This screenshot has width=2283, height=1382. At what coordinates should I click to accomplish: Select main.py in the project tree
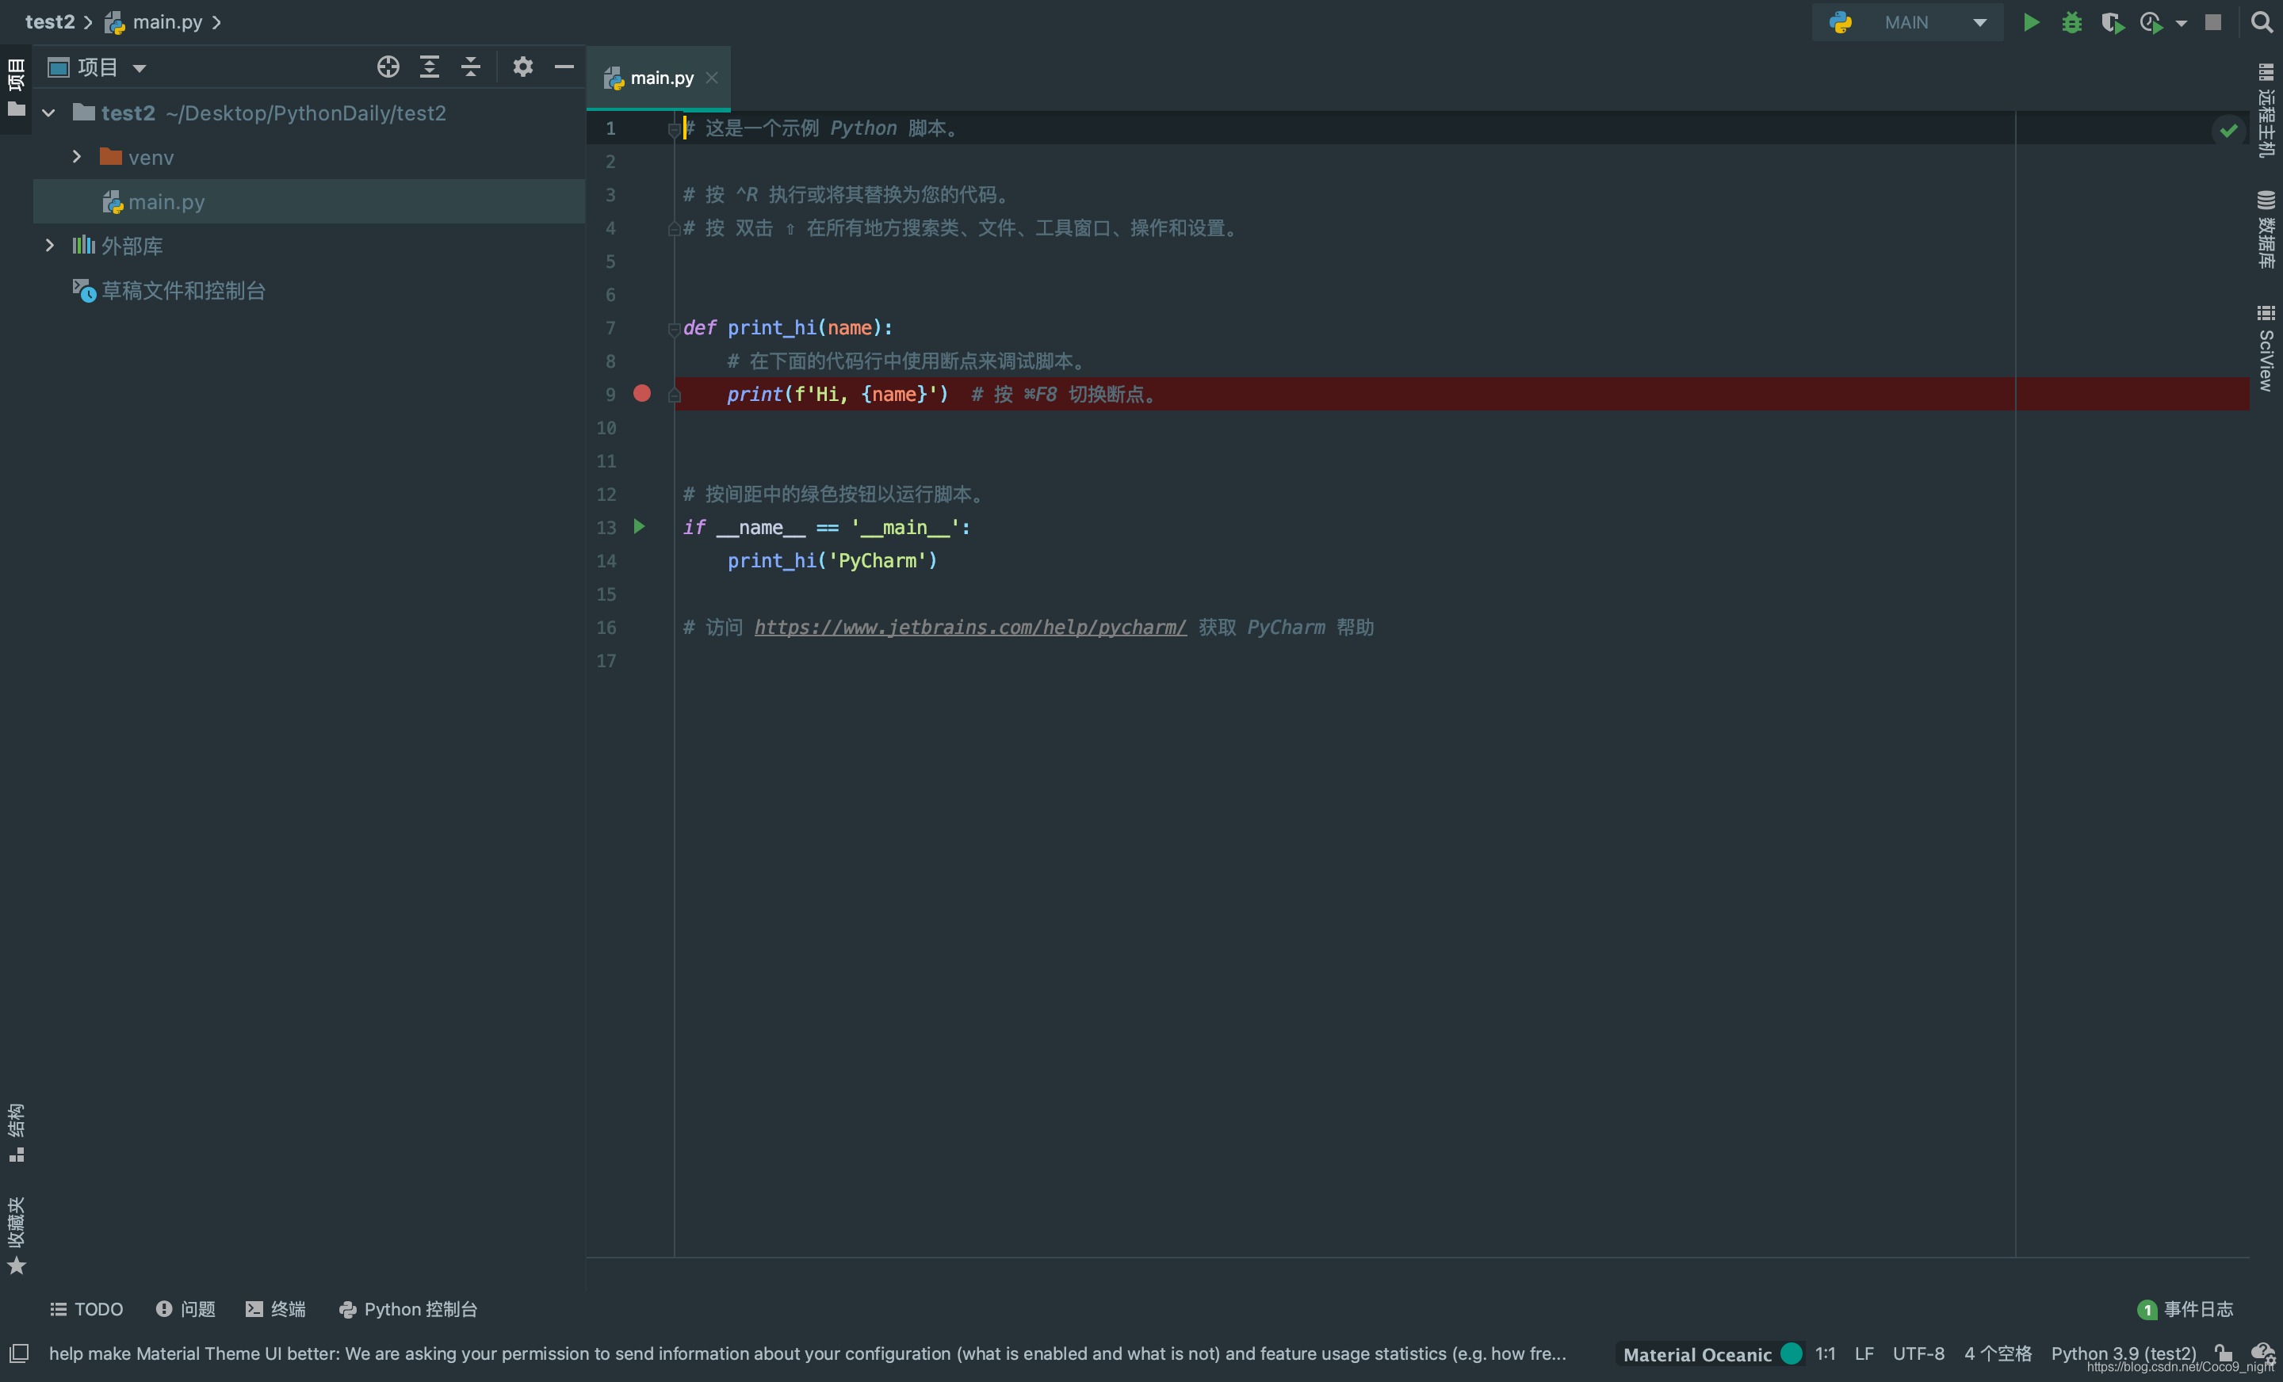coord(308,201)
